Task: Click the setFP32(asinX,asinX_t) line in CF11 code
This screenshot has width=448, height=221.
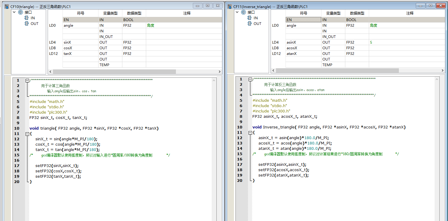Action: click(x=282, y=165)
